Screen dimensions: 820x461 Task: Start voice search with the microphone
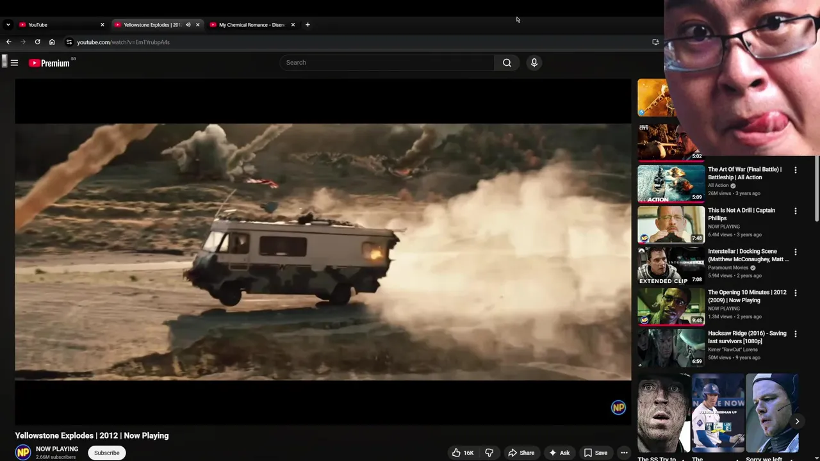click(x=534, y=63)
